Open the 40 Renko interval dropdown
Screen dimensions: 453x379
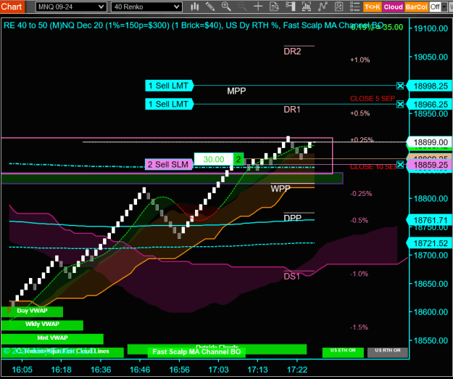pos(146,7)
